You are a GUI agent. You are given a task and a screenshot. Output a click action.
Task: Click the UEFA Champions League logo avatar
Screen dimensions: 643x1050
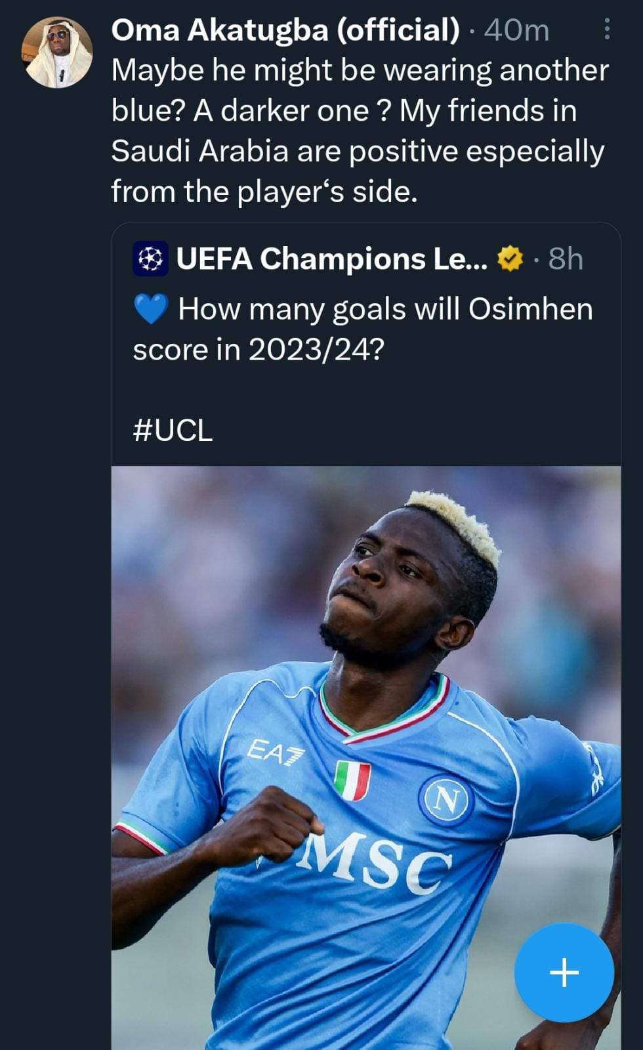[150, 259]
